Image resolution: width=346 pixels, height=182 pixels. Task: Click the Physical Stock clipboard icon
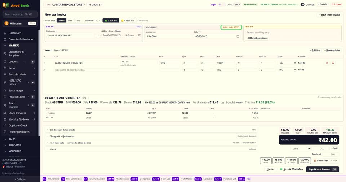coord(5,97)
